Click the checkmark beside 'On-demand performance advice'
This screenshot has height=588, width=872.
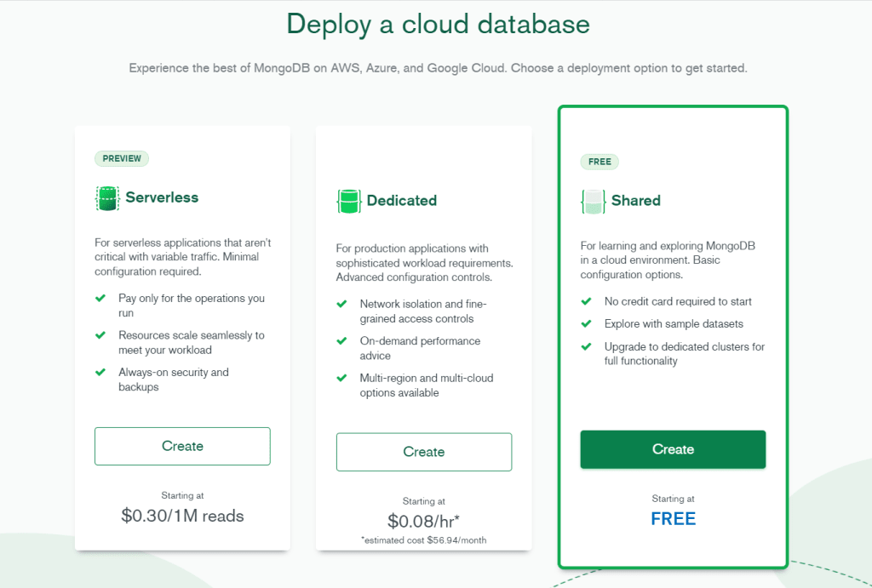(x=342, y=340)
